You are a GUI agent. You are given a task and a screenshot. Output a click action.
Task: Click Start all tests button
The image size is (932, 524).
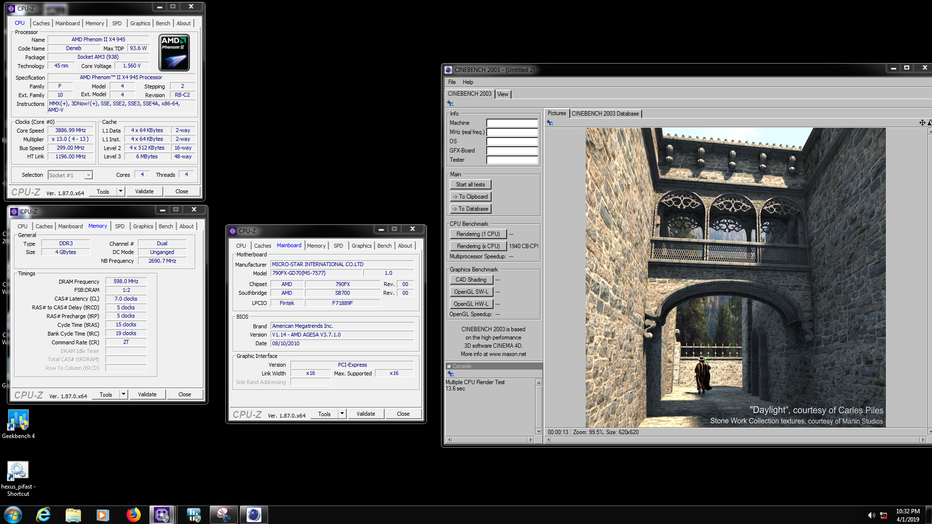coord(470,185)
